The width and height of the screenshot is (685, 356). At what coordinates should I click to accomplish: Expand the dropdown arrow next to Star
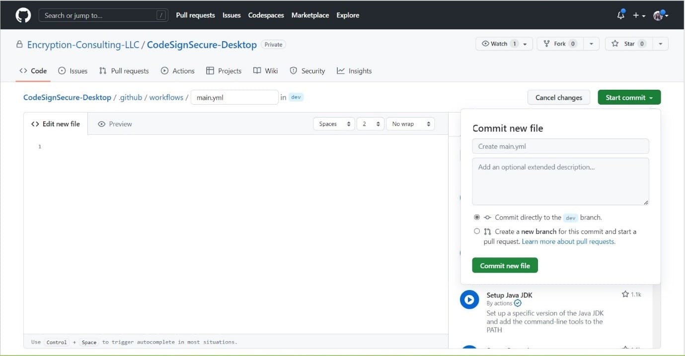coord(661,44)
